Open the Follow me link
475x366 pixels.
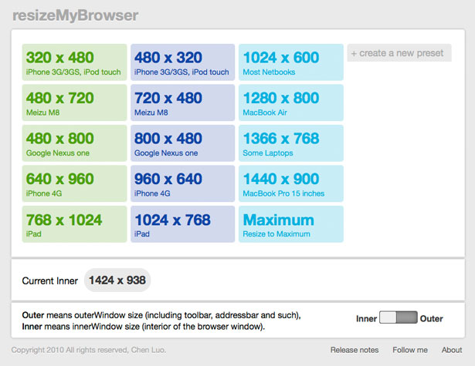pos(410,350)
